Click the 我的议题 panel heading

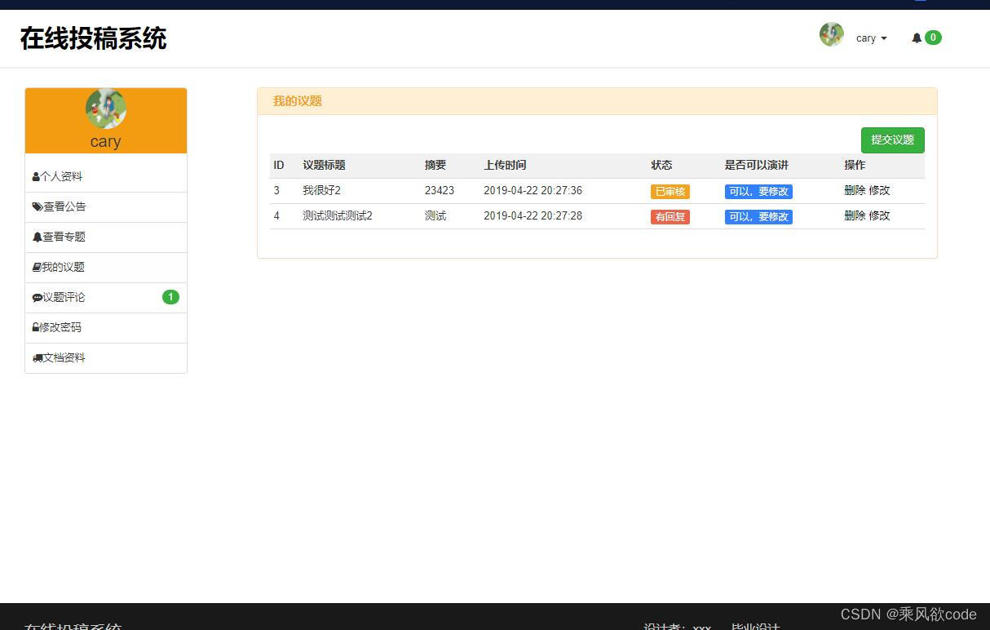[298, 101]
